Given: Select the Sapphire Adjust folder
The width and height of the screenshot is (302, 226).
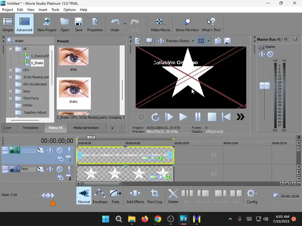Looking at the screenshot, I should click(x=35, y=112).
